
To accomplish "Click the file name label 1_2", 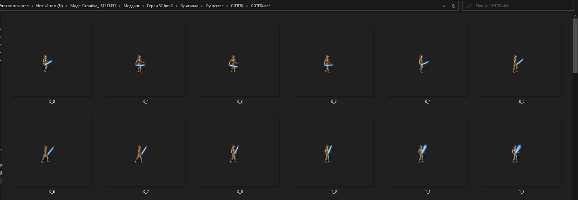I will point(522,192).
